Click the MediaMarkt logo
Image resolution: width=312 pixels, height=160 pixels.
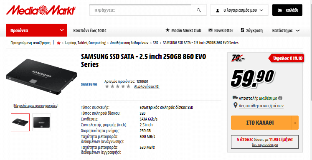click(41, 10)
